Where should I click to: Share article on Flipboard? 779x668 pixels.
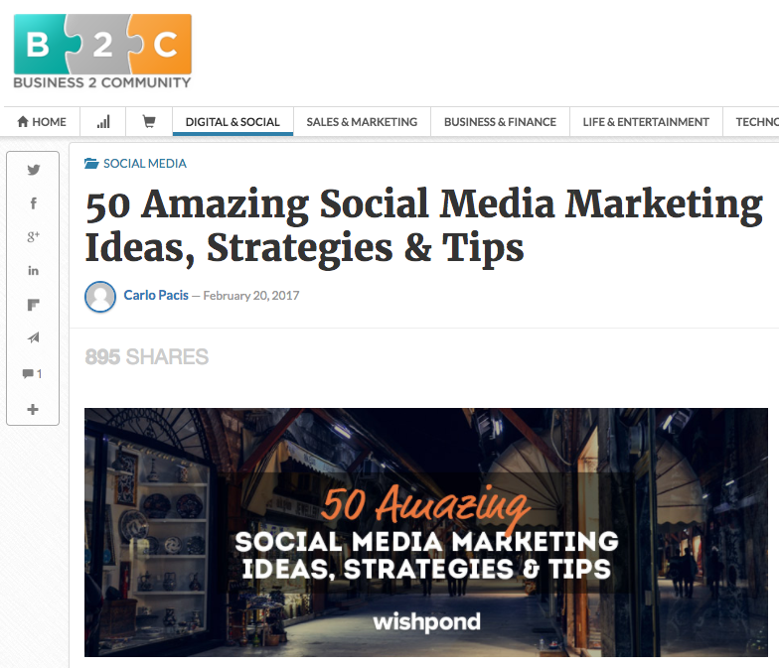click(34, 305)
